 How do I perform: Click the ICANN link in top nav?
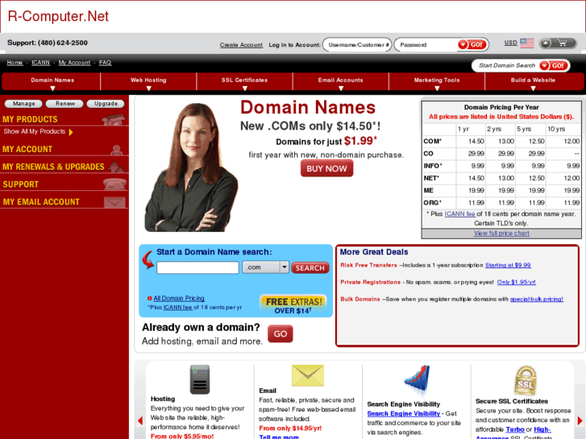pos(41,62)
